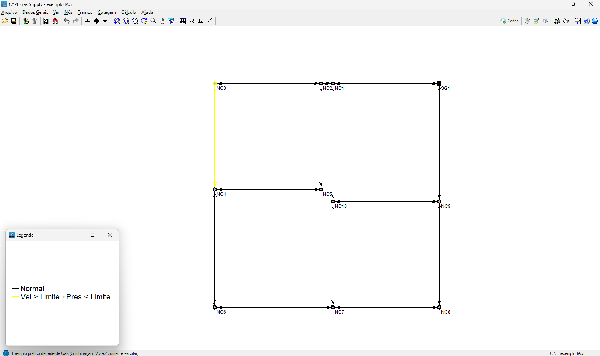Screen dimensions: 600x356
Task: Select the yellow pipe between NC3 and NC4
Action: 215,137
